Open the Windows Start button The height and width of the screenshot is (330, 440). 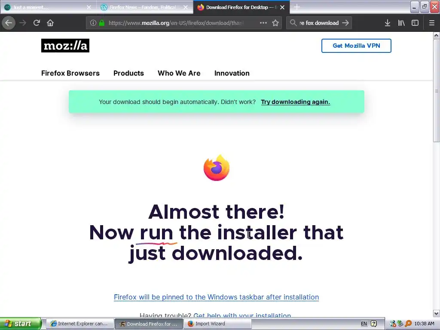(x=21, y=324)
